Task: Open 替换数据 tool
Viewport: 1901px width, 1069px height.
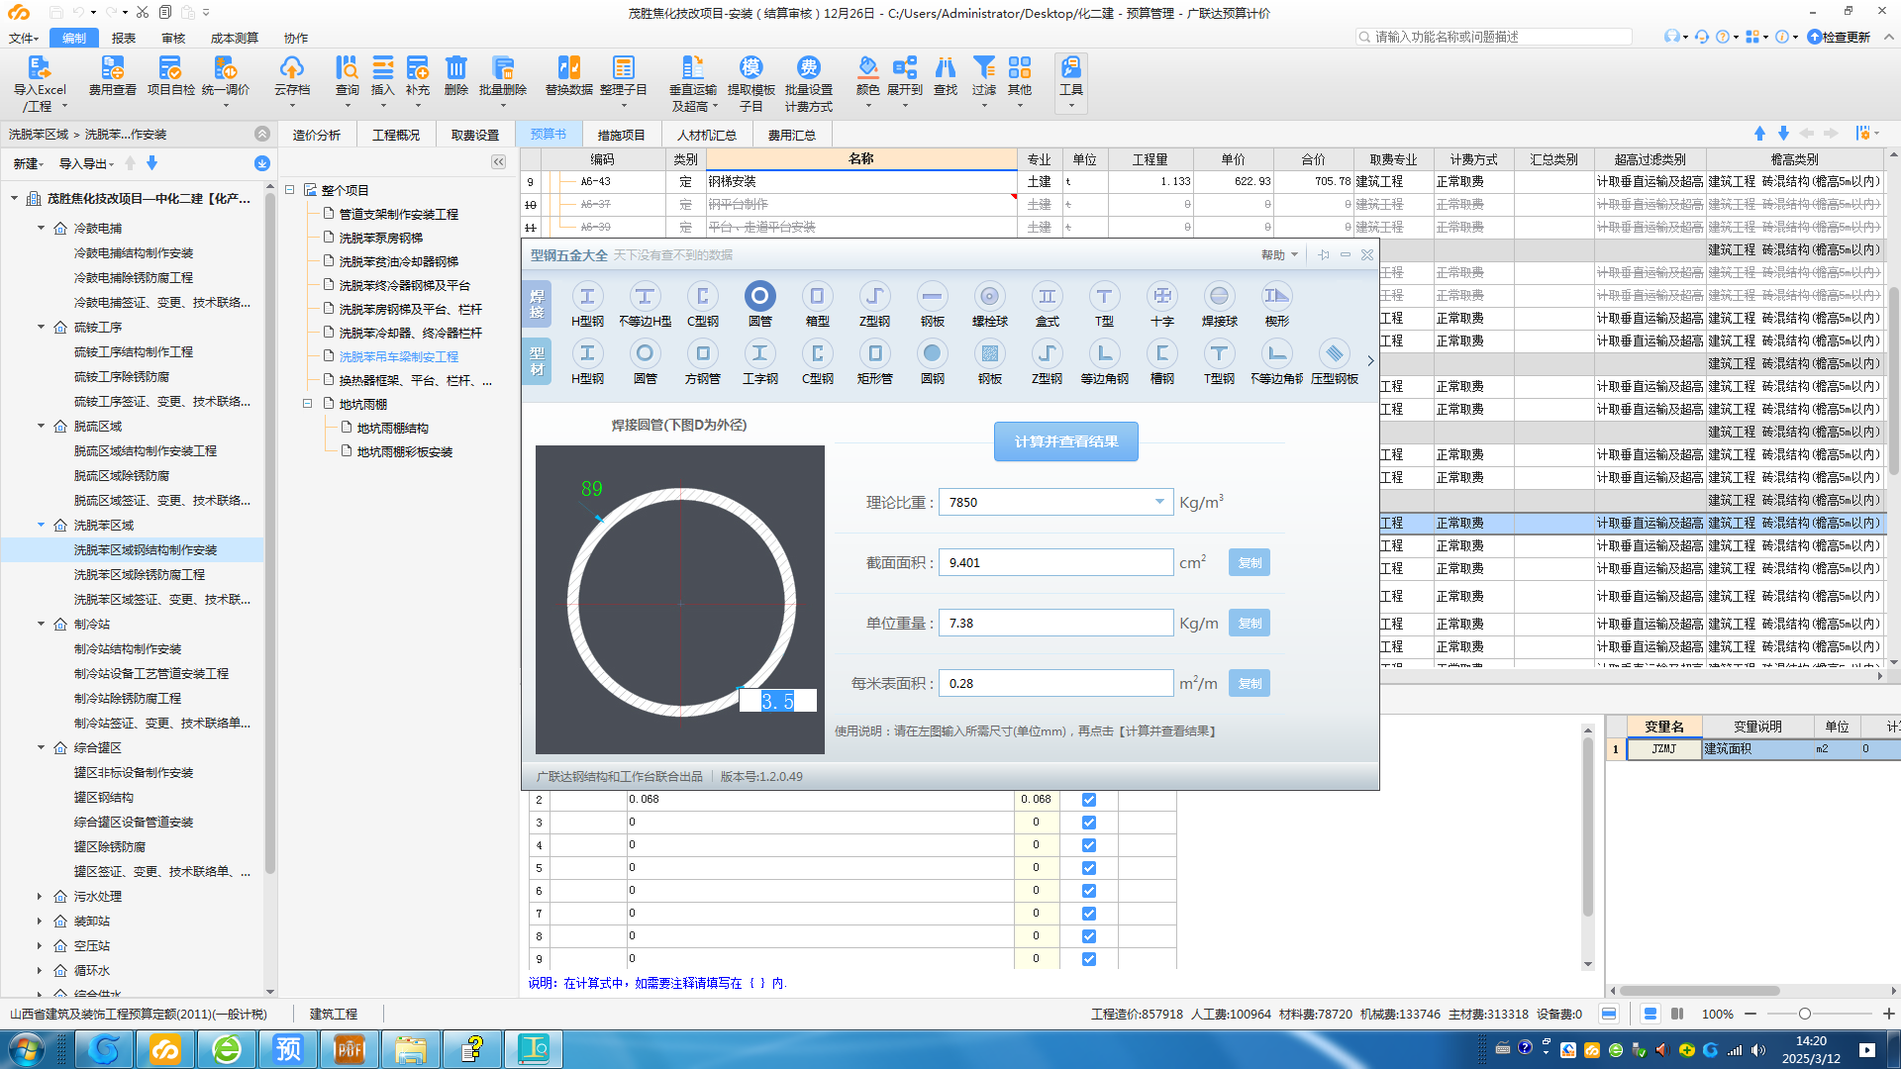Action: [568, 76]
